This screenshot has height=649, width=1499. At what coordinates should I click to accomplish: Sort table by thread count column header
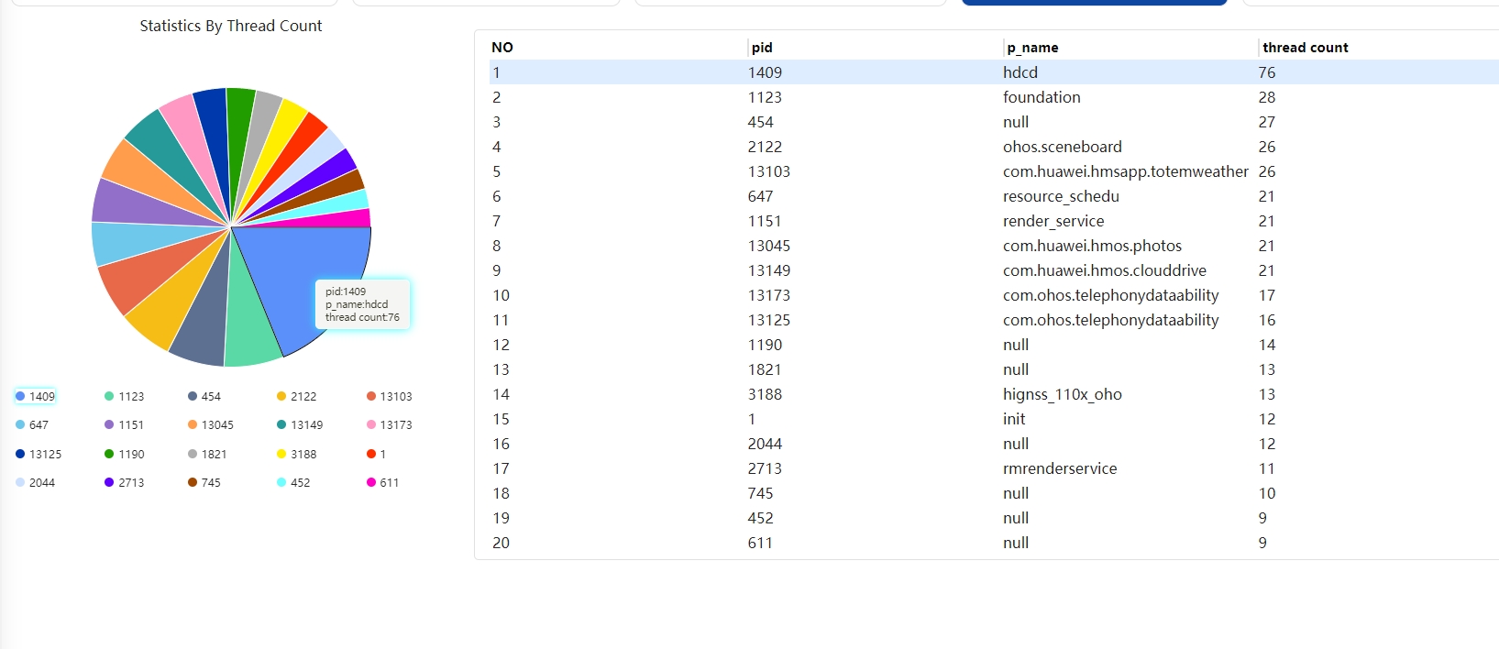click(x=1305, y=48)
